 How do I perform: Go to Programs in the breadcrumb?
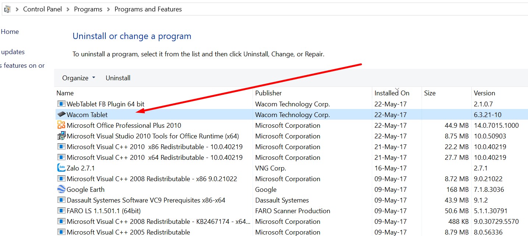click(88, 9)
